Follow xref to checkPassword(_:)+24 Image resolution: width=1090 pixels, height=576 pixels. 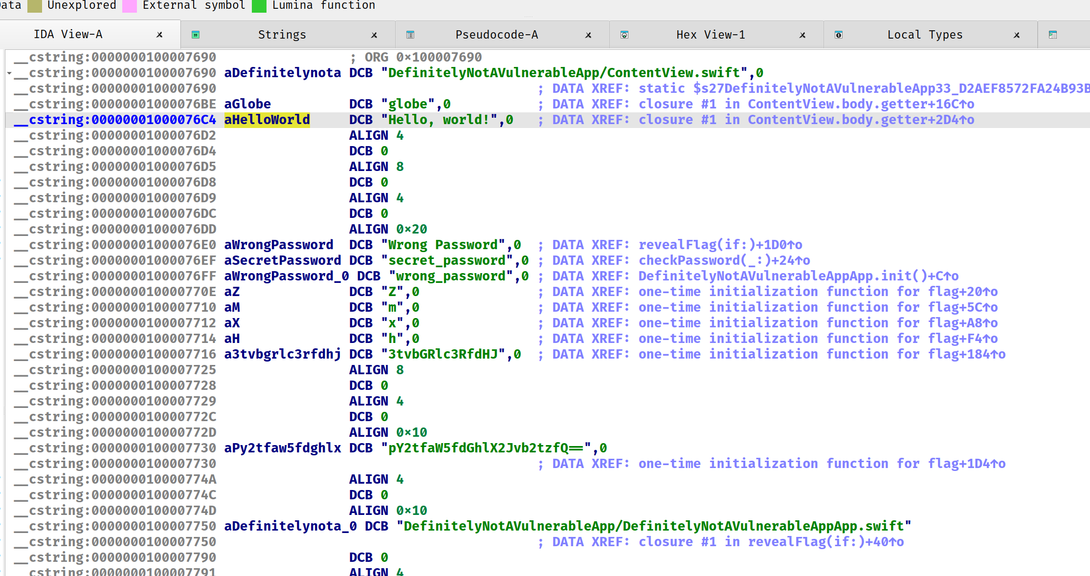pyautogui.click(x=724, y=260)
